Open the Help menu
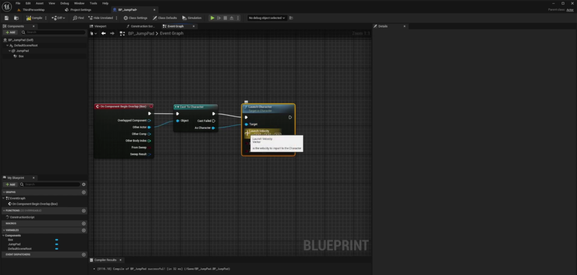This screenshot has width=577, height=275. [105, 3]
